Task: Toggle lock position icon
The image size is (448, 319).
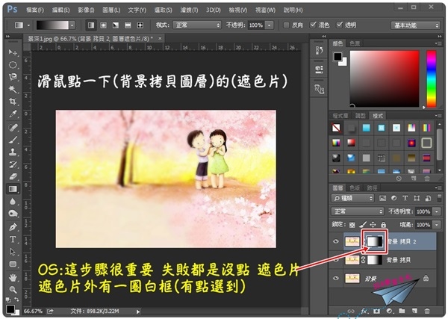Action: (373, 225)
